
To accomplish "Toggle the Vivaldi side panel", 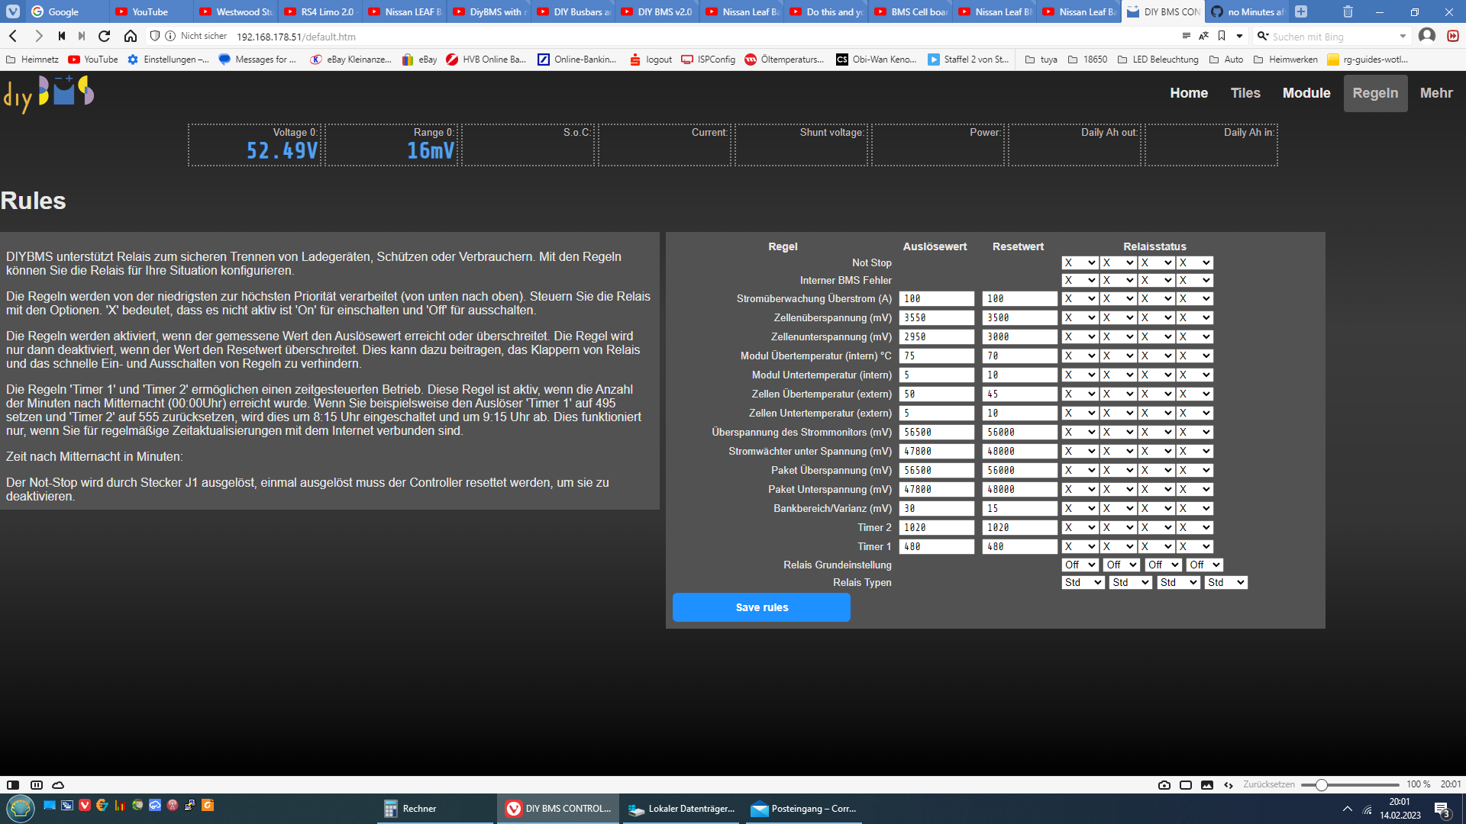I will point(13,785).
